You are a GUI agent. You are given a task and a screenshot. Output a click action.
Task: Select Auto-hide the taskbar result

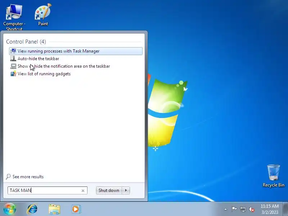[x=38, y=59]
